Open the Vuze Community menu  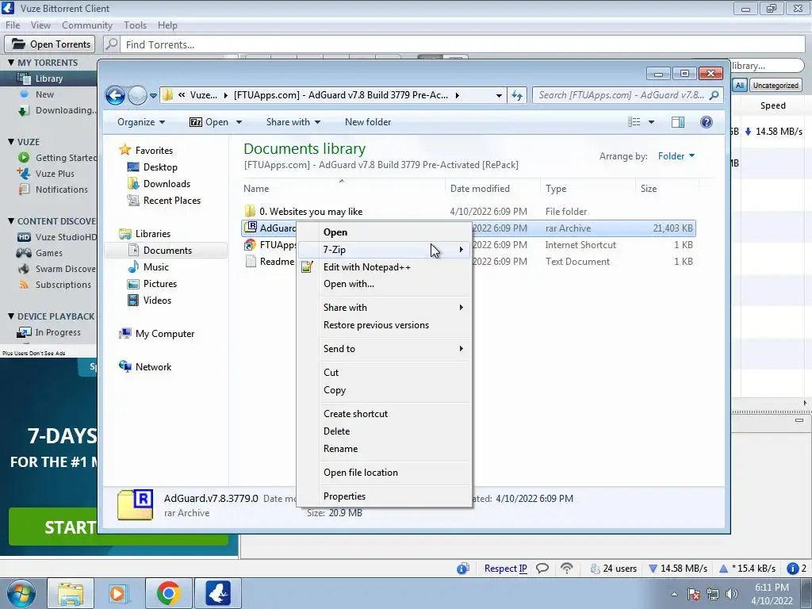click(x=87, y=25)
